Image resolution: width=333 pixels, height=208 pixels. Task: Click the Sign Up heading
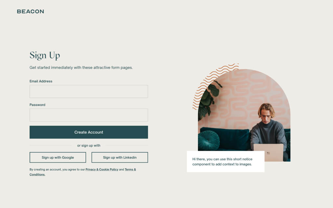pyautogui.click(x=45, y=55)
